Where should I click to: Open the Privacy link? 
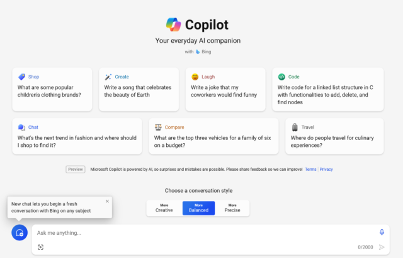tap(326, 169)
